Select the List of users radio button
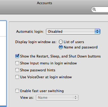This screenshot has height=107, width=108. [61, 42]
